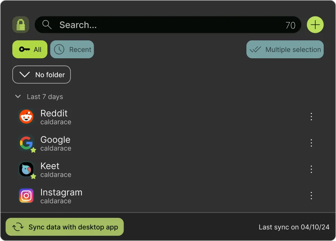Enable Multiple selection mode
Image resolution: width=336 pixels, height=241 pixels.
pos(284,49)
